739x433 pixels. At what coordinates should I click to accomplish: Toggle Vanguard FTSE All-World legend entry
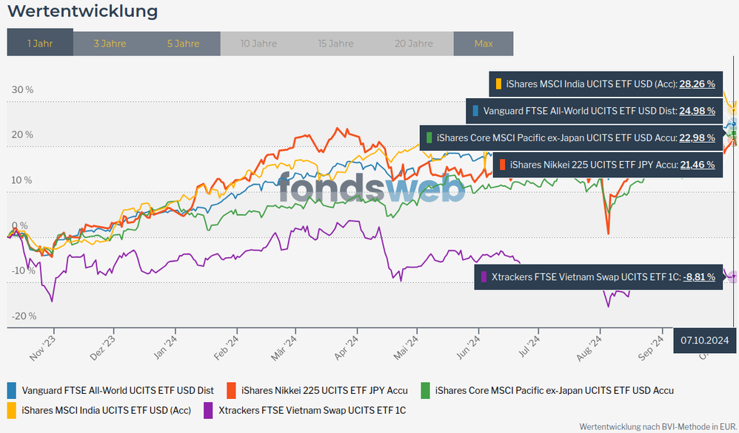[x=118, y=390]
